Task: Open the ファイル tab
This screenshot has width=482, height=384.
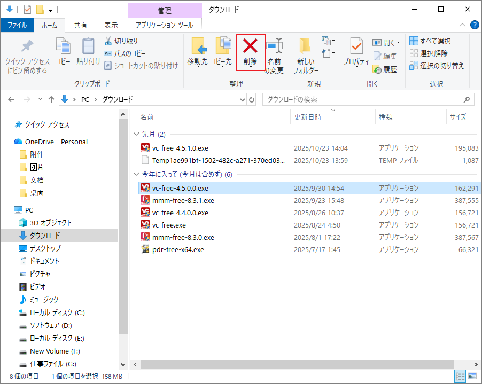Action: [x=17, y=25]
